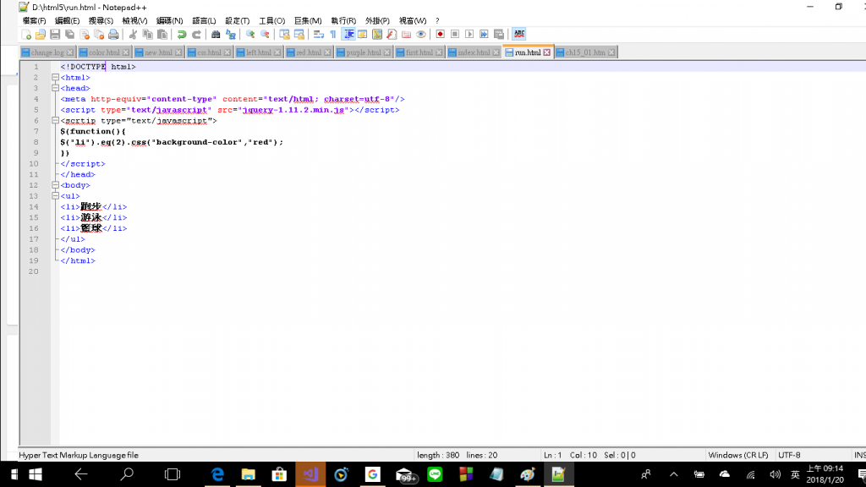Collapse the <html> fold on line 2

pos(55,77)
